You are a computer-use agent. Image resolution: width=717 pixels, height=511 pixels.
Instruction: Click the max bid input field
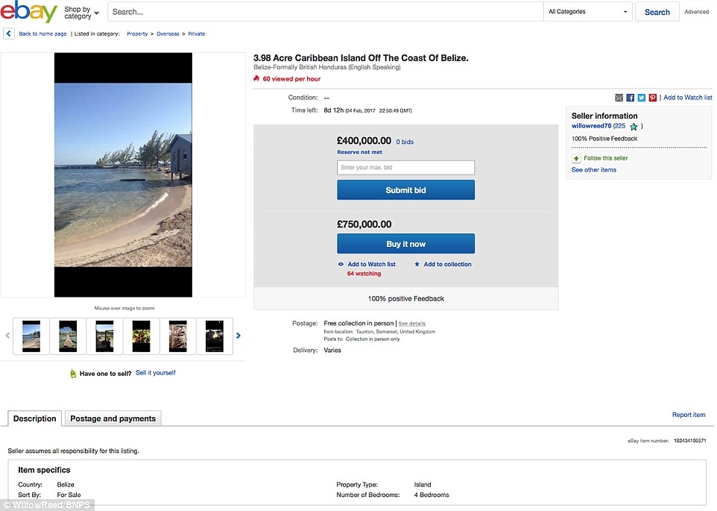click(x=405, y=168)
